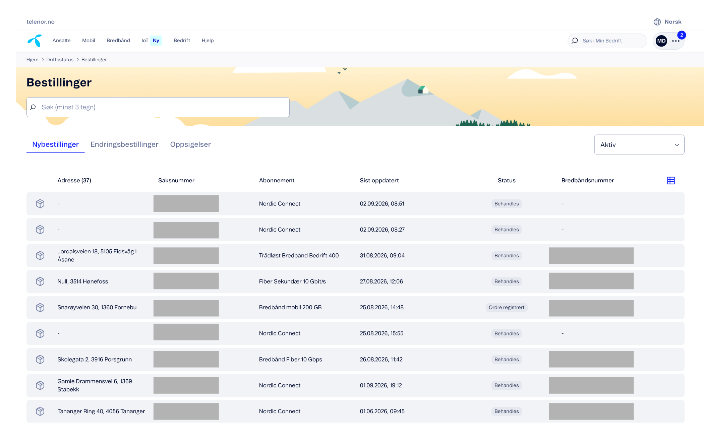Click the package icon beside Jordalsveien 18

[x=40, y=256]
